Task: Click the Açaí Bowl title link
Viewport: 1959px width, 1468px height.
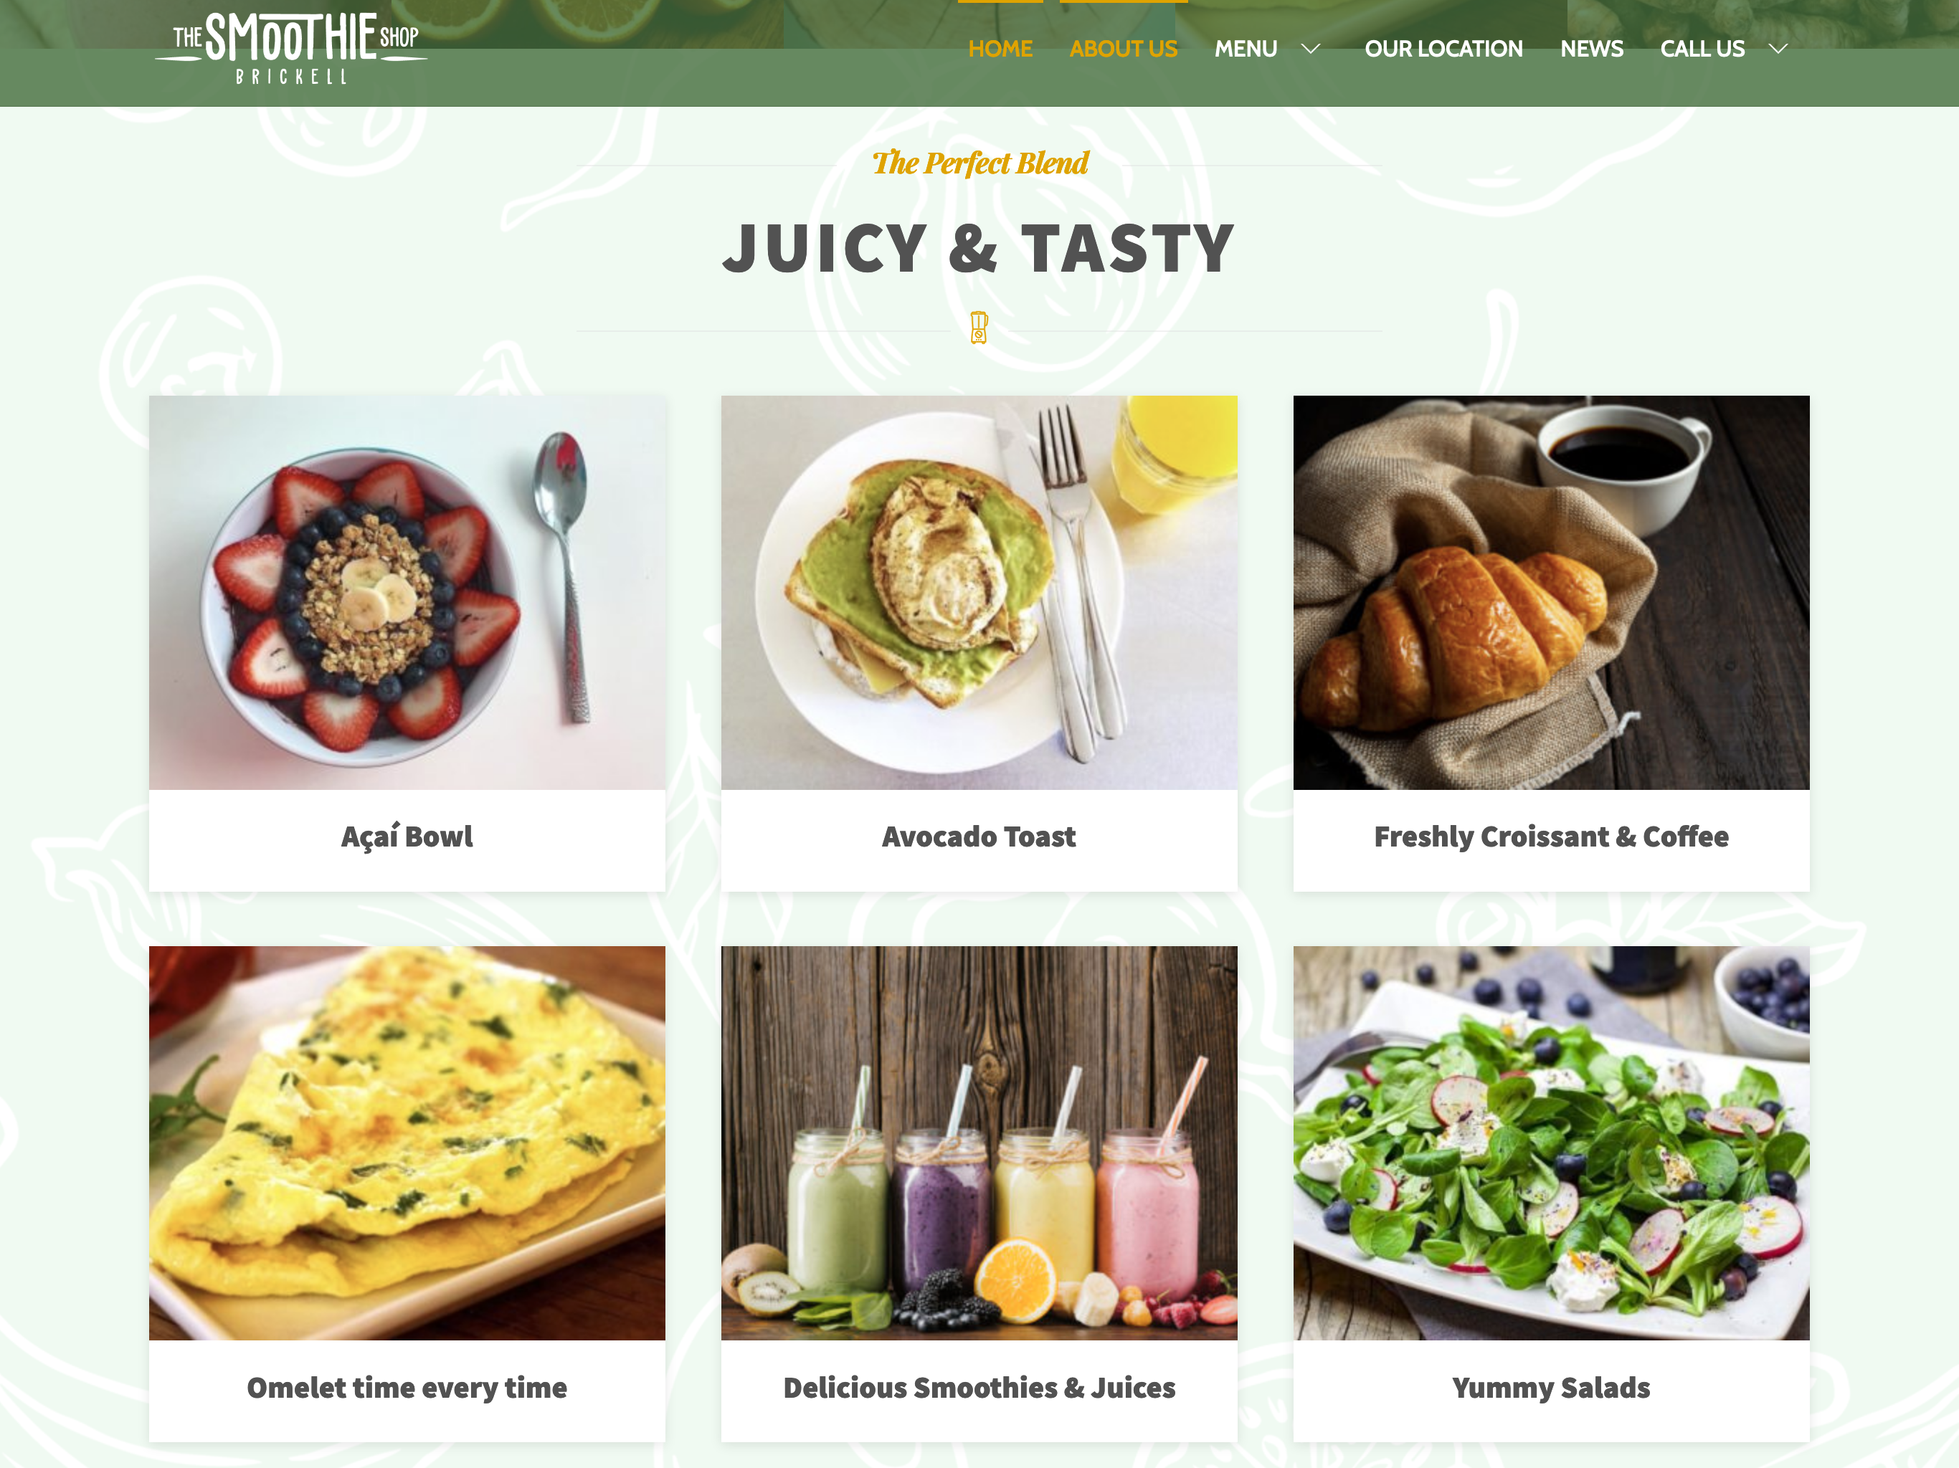Action: 407,837
